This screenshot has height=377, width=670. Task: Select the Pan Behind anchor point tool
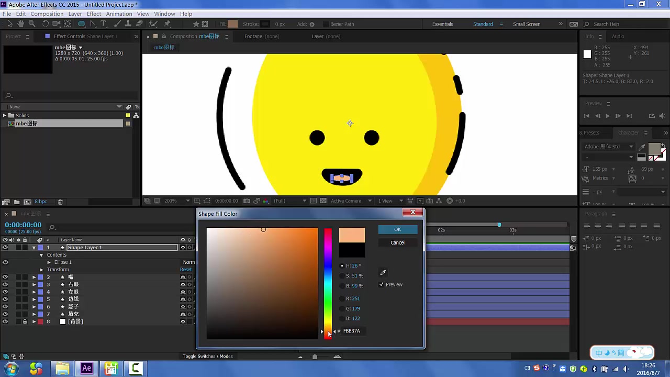coord(68,24)
